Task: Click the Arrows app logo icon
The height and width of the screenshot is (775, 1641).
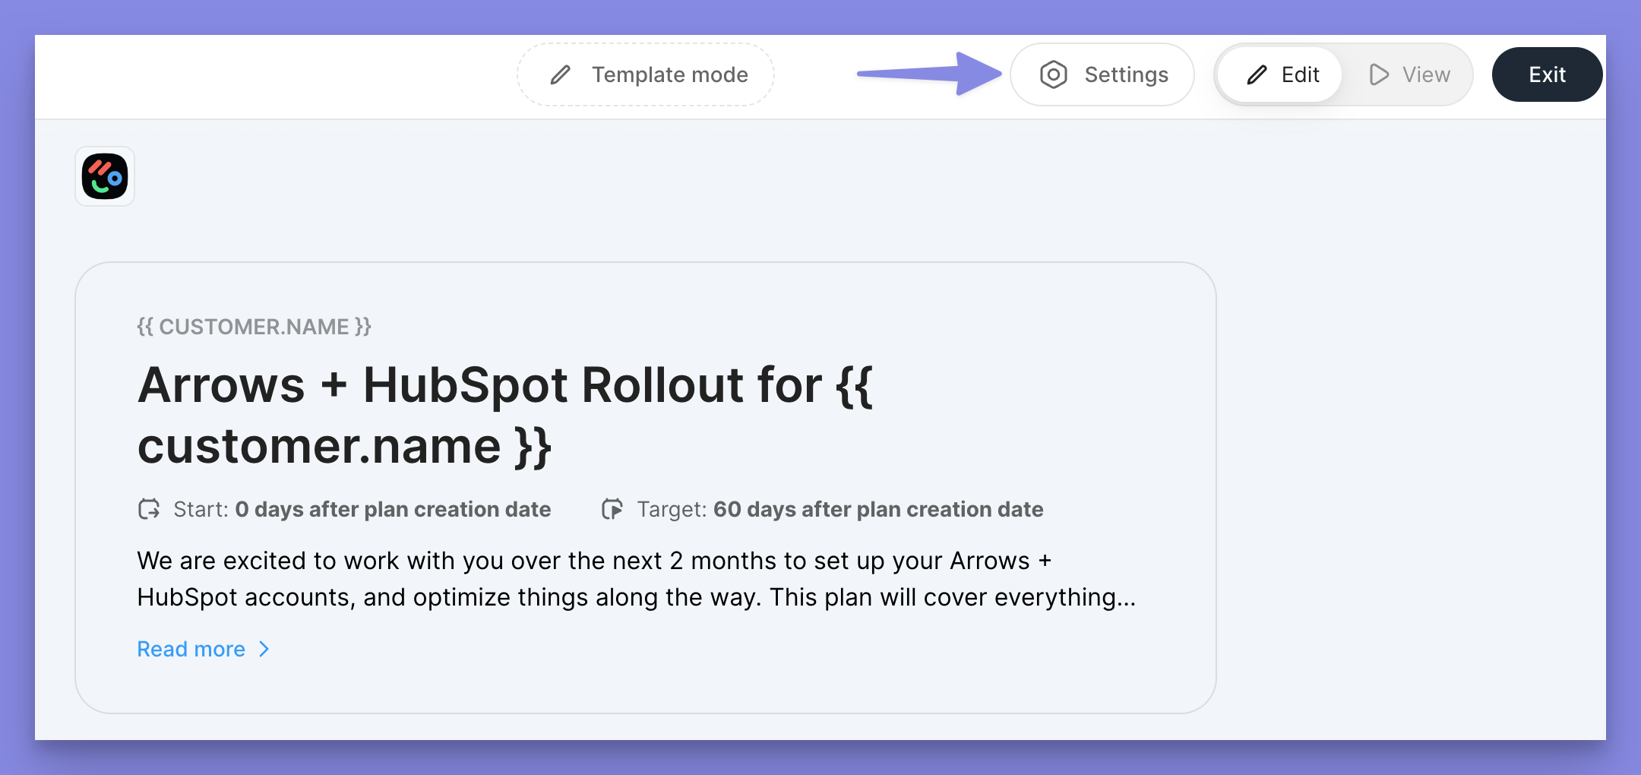Action: click(x=105, y=176)
